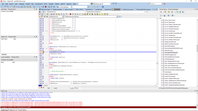Open the Project menu

(x=28, y=4)
